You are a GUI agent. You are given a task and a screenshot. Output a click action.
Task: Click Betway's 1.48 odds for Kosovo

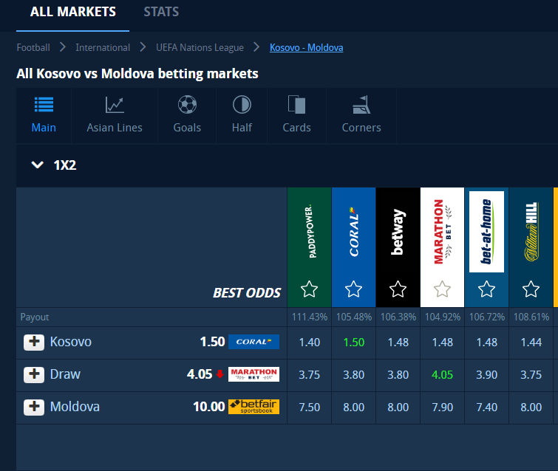click(x=398, y=342)
